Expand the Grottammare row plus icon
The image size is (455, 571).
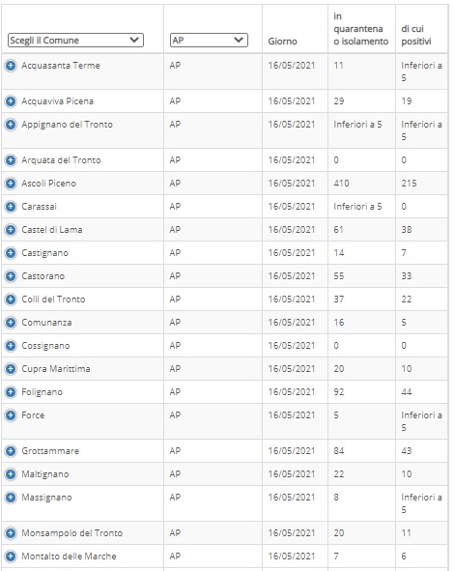click(x=11, y=451)
